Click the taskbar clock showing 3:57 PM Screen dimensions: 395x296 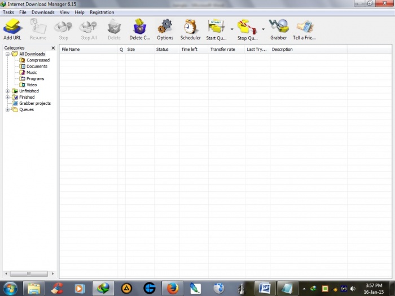(x=374, y=289)
